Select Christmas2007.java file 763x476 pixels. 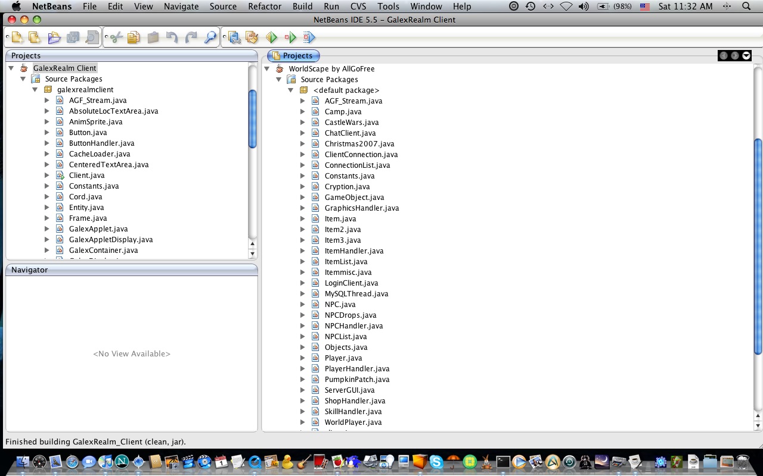[x=359, y=144]
